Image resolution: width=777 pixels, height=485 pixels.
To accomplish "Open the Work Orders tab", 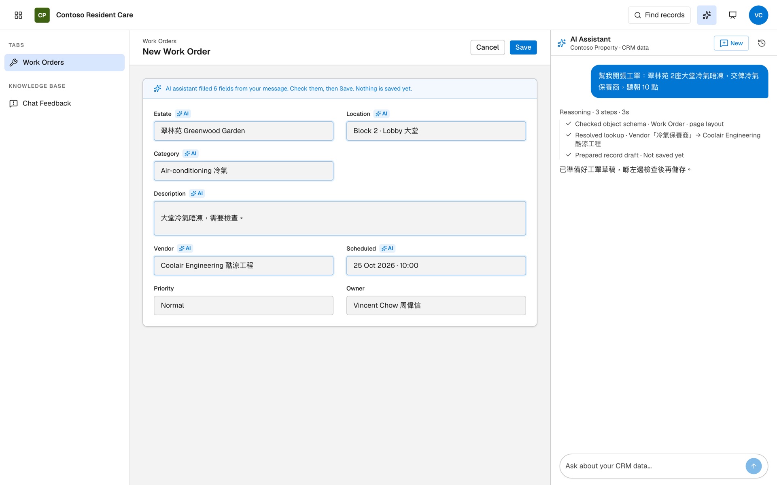I will (x=64, y=62).
